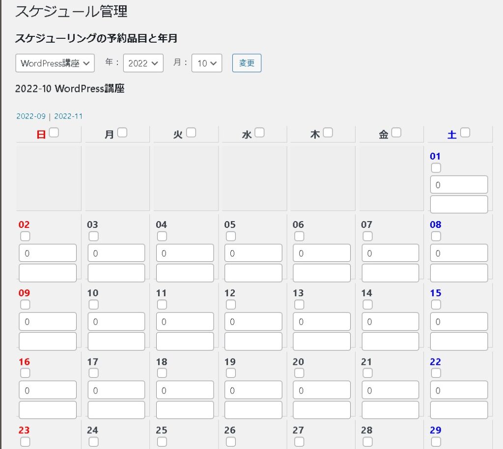503x449 pixels.
Task: Enable the checkbox under date 11
Action: (x=162, y=305)
